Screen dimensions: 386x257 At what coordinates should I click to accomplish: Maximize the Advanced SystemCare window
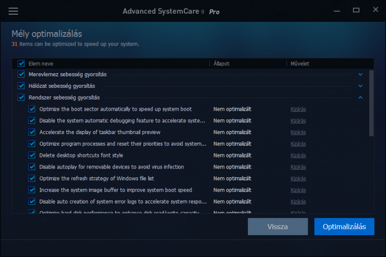[356, 10]
